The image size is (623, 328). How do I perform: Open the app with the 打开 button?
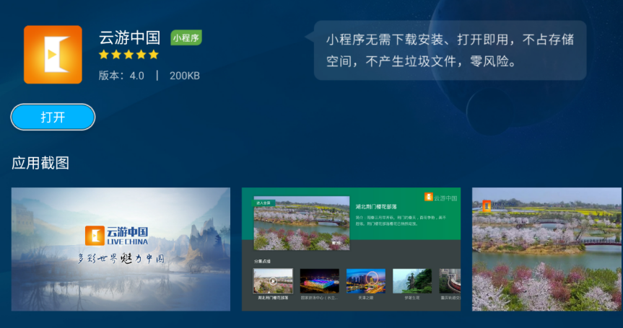coord(53,117)
